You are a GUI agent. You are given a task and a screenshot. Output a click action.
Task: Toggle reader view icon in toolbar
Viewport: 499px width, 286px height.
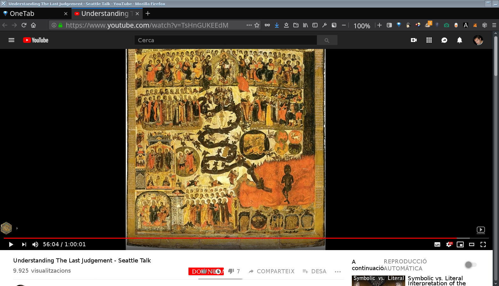pos(389,25)
